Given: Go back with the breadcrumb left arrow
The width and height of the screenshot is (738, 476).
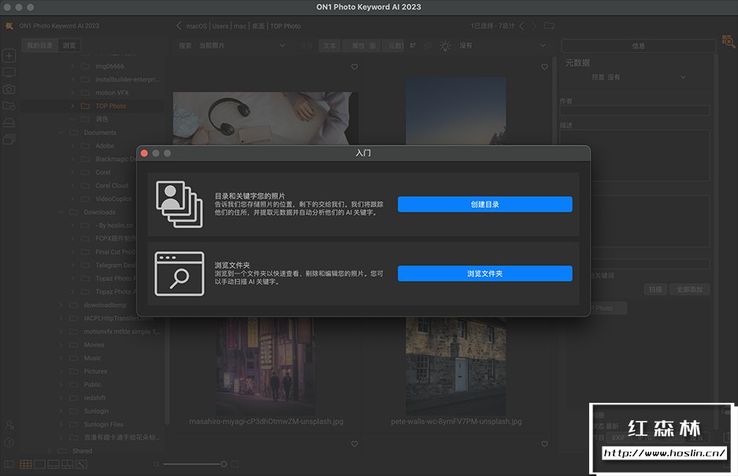Looking at the screenshot, I should point(179,25).
